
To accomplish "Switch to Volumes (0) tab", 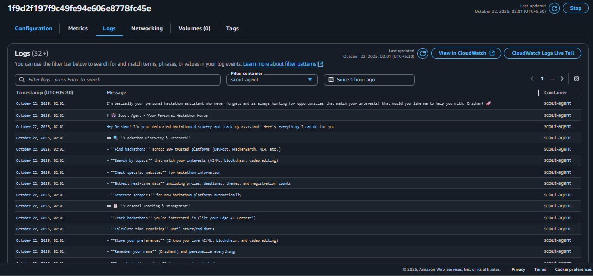I will coord(195,28).
